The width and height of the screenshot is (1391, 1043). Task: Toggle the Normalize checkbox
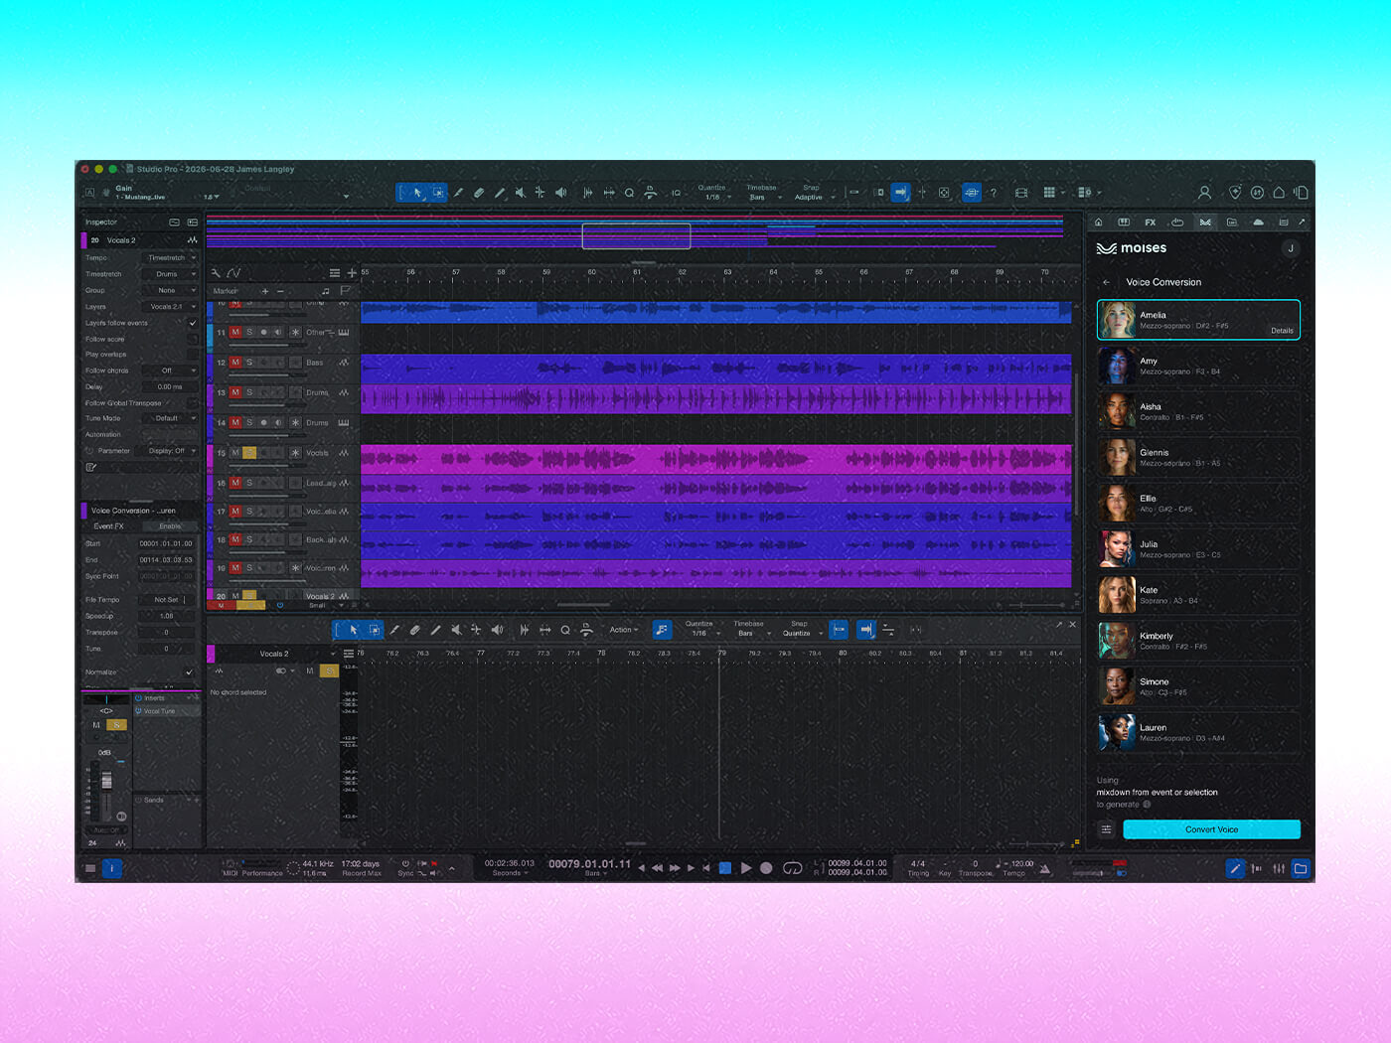click(x=190, y=672)
